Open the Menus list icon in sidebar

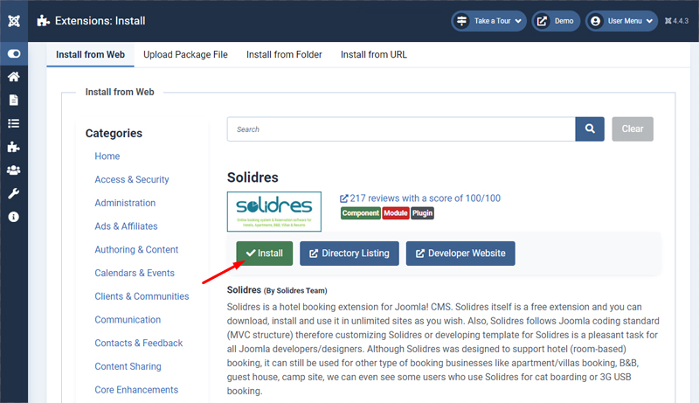click(13, 123)
